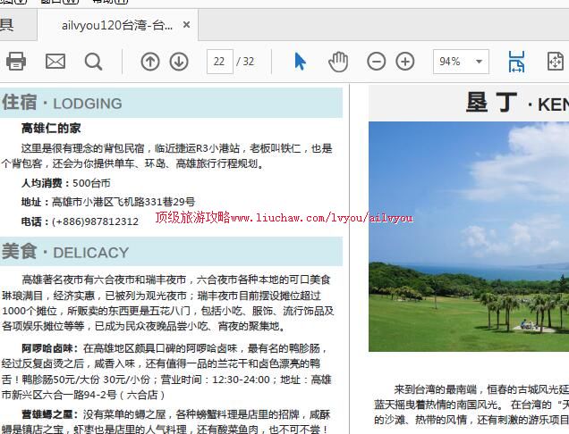The image size is (569, 434).
Task: Activate the Selection arrow tool
Action: point(300,62)
